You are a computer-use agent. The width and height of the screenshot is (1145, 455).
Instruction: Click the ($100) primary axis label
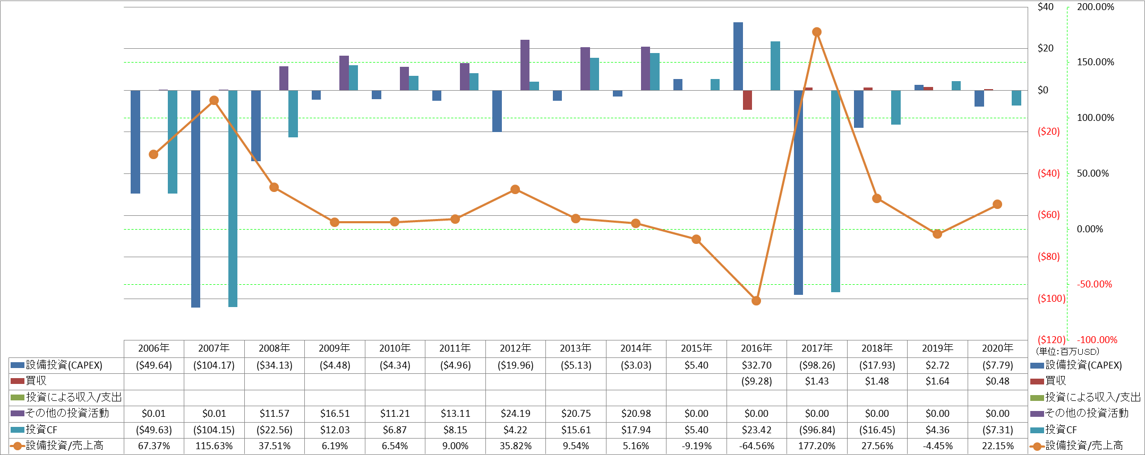(1052, 299)
